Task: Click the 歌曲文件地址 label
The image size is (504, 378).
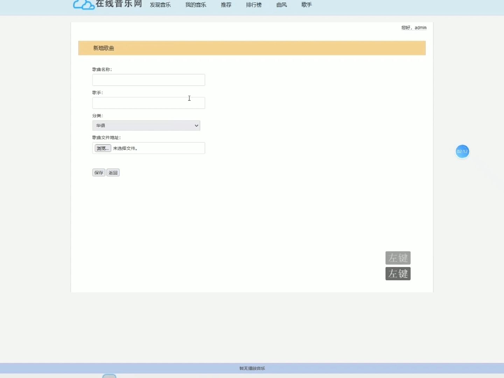Action: coord(106,138)
